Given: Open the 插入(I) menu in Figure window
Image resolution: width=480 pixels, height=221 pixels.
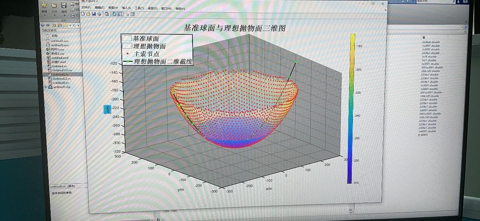Looking at the screenshot, I should (126, 8).
